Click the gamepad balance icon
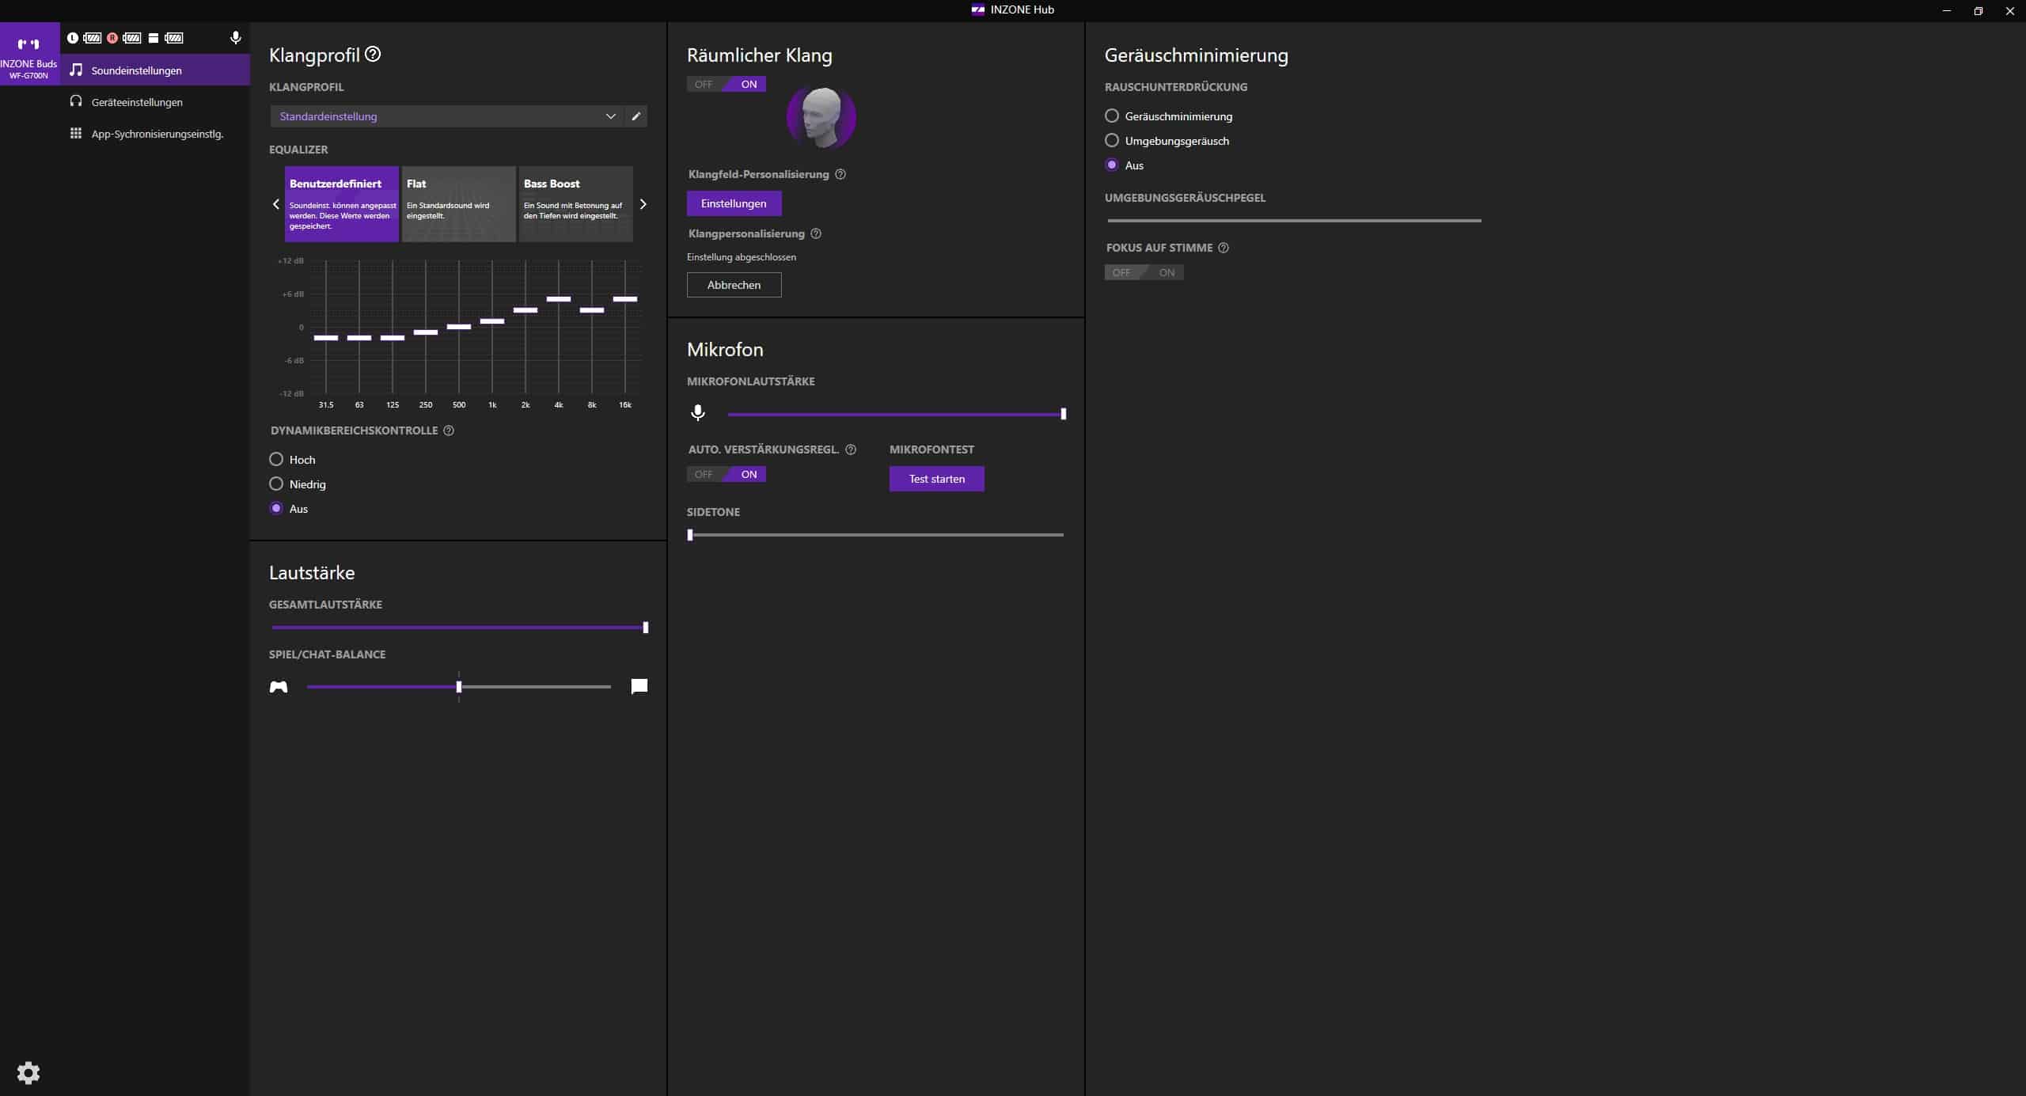Image resolution: width=2026 pixels, height=1096 pixels. [279, 687]
